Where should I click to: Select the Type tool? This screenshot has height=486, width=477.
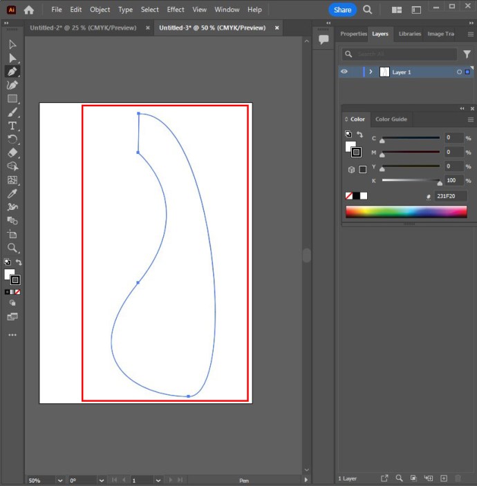point(12,126)
